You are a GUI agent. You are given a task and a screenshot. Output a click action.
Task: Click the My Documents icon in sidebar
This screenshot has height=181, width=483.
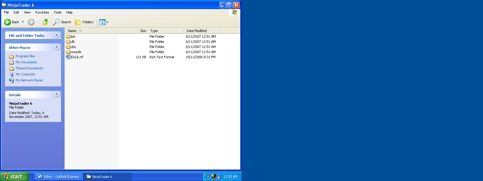[11, 62]
